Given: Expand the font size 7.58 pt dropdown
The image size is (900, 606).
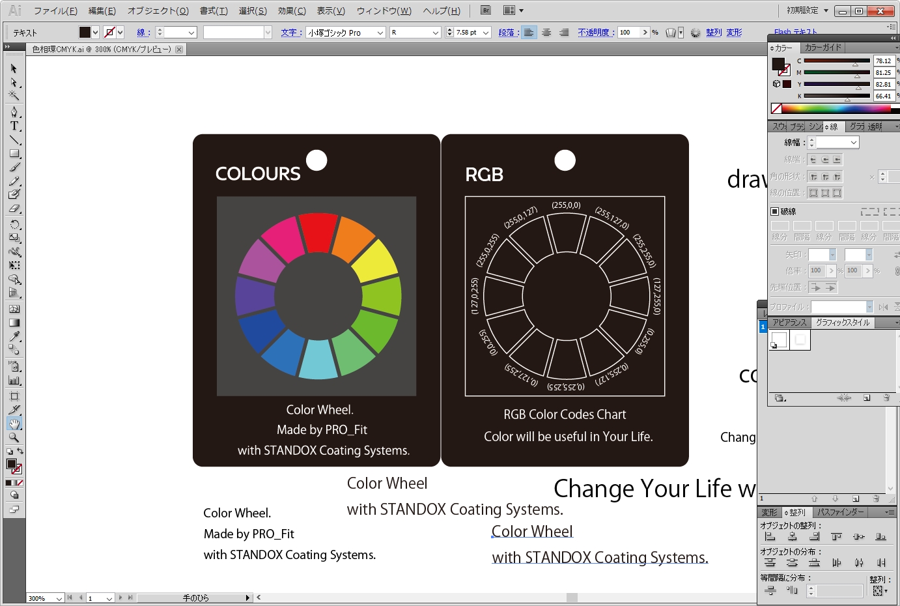Looking at the screenshot, I should tap(486, 33).
